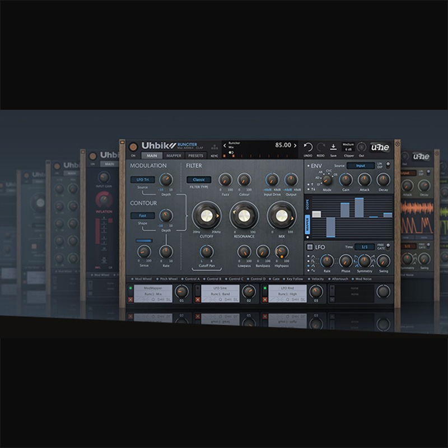
Task: Click the KEYC keyboard icon
Action: 214,147
